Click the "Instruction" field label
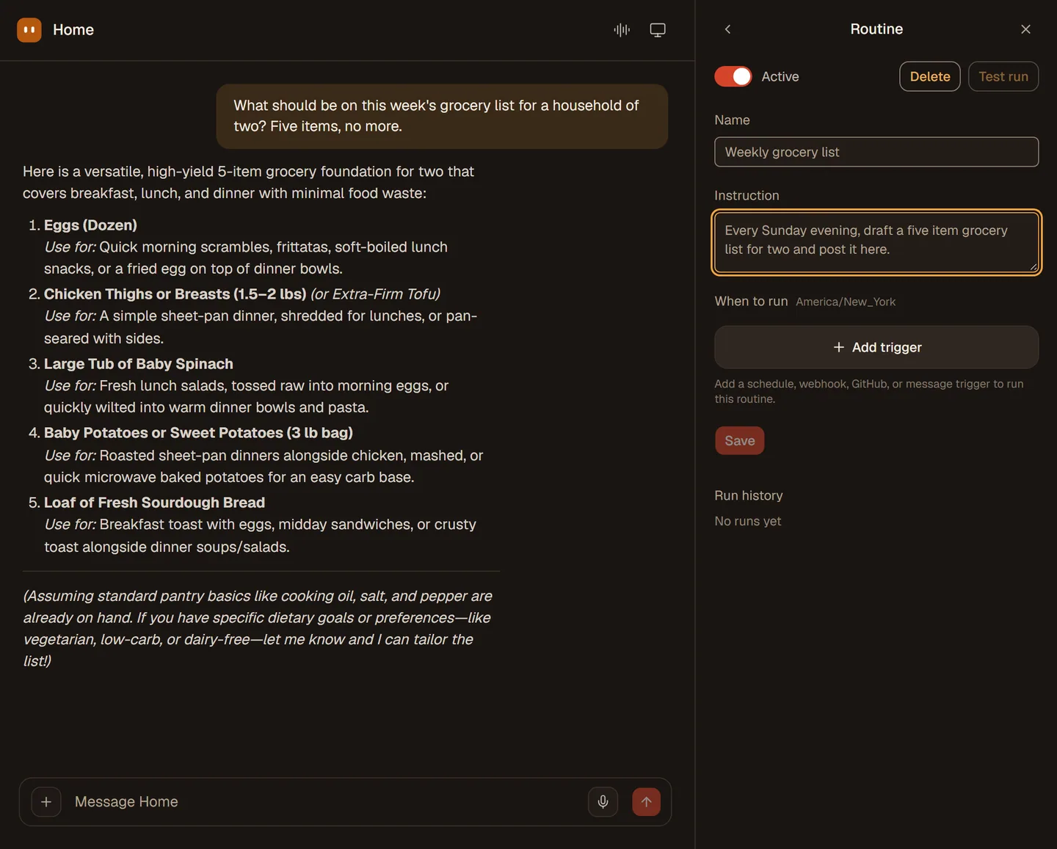1057x849 pixels. 747,196
